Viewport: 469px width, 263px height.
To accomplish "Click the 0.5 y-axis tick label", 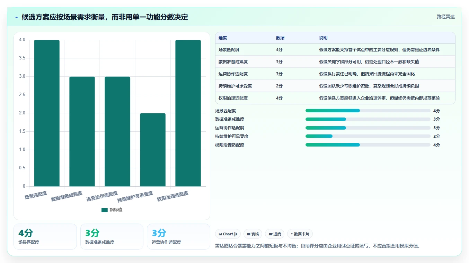I will (x=22, y=168).
